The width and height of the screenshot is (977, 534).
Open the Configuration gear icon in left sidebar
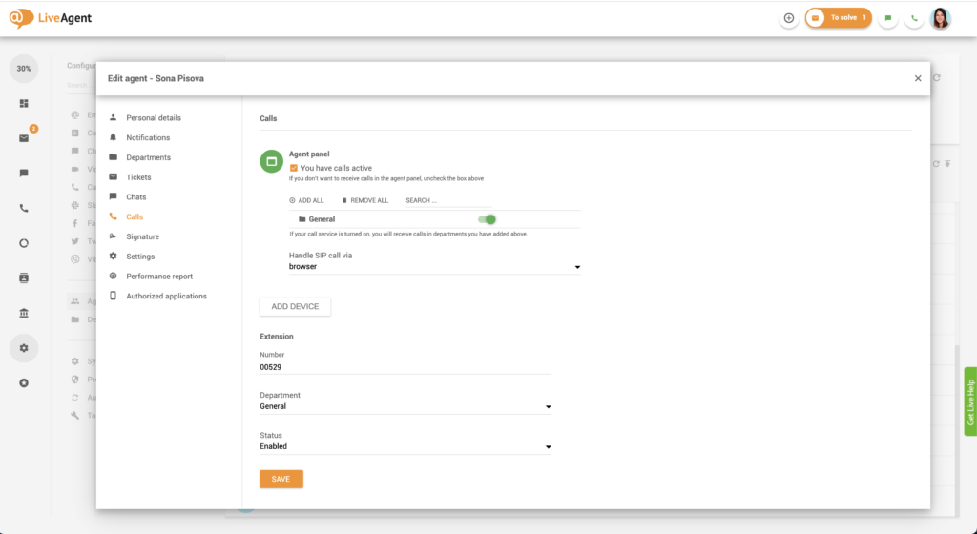pyautogui.click(x=24, y=348)
